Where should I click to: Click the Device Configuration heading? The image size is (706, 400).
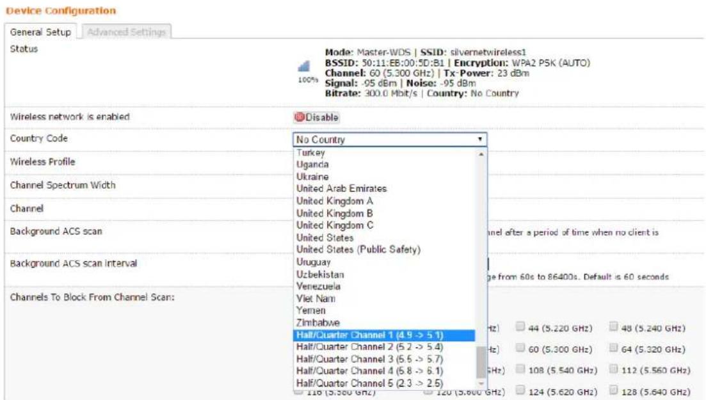(61, 10)
